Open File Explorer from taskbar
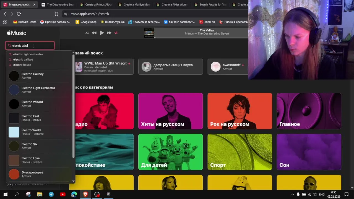 pyautogui.click(x=40, y=194)
